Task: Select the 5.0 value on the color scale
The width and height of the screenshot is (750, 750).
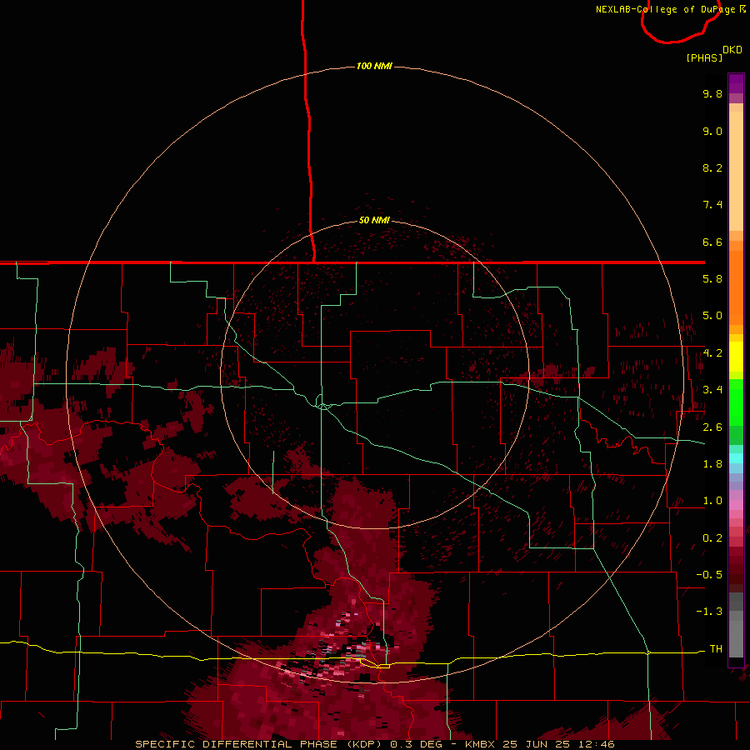Action: click(712, 316)
